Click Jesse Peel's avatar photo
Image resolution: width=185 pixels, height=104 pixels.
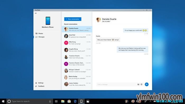66,36
